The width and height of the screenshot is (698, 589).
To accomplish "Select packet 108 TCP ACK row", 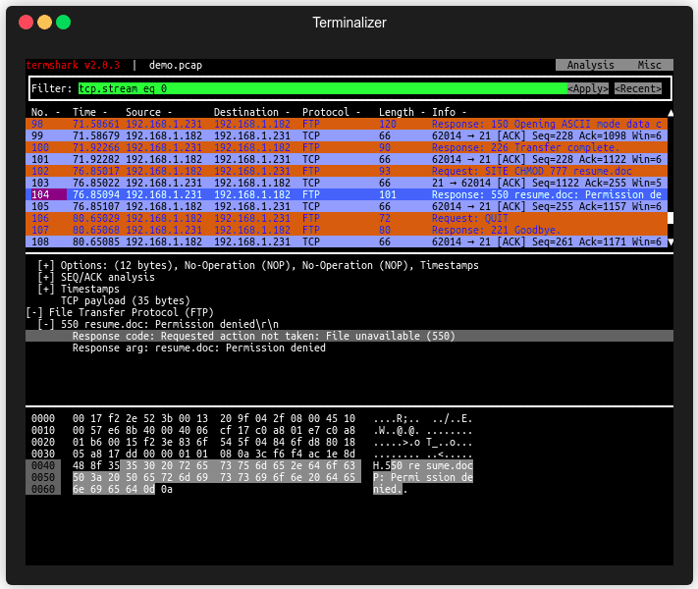I will [347, 241].
